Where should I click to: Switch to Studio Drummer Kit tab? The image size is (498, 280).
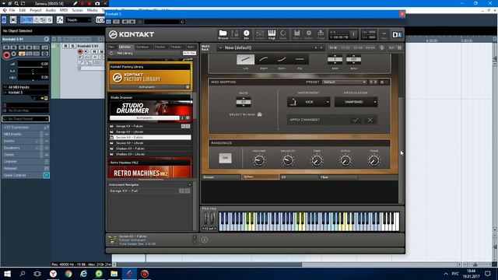click(x=299, y=177)
